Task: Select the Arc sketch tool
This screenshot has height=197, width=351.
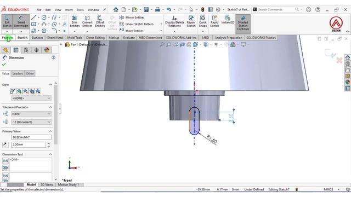Action: (44, 24)
